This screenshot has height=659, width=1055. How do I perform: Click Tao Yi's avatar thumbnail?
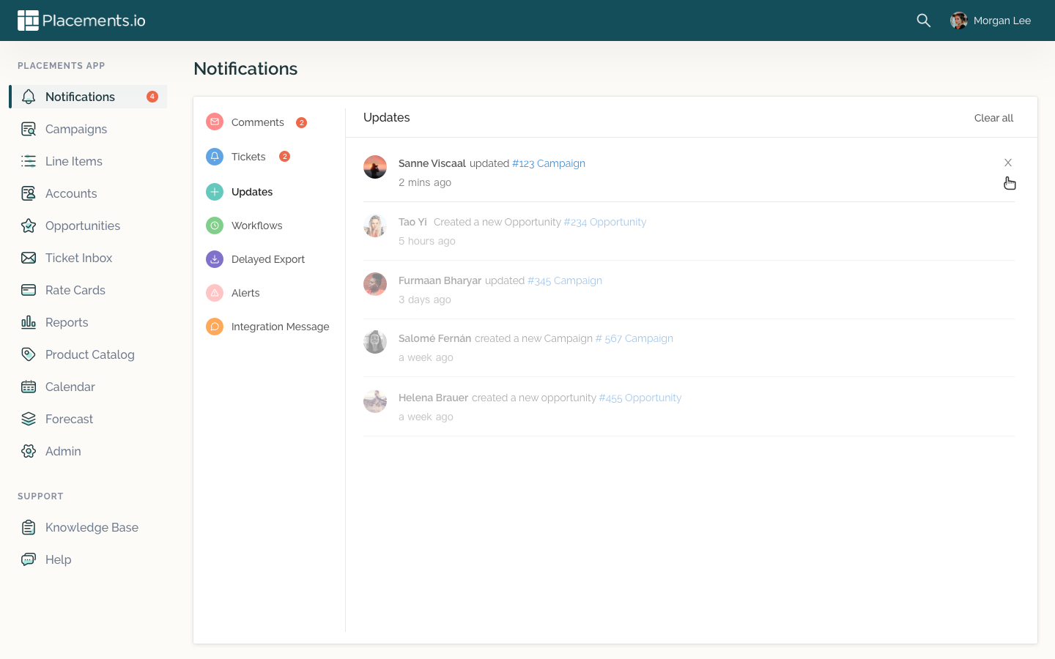375,226
